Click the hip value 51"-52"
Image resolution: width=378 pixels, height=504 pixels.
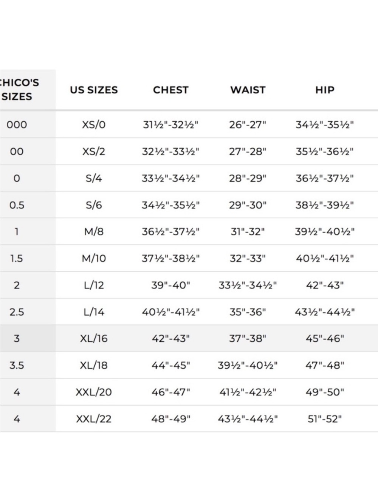(x=325, y=419)
